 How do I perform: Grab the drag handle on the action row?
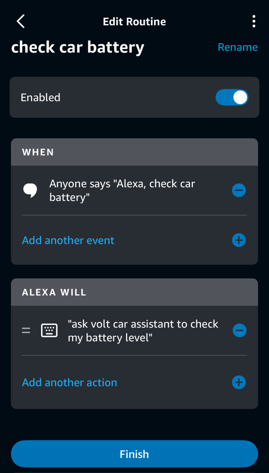(26, 330)
